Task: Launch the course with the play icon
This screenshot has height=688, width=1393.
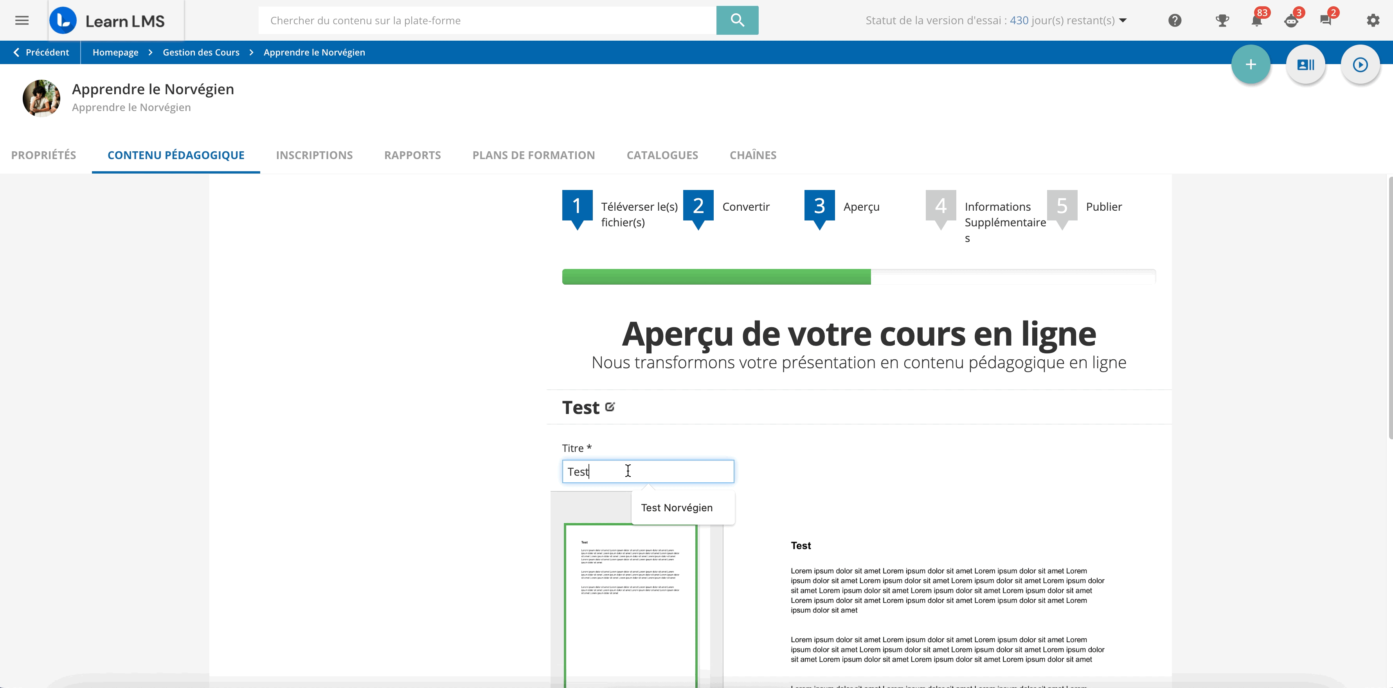Action: point(1361,64)
